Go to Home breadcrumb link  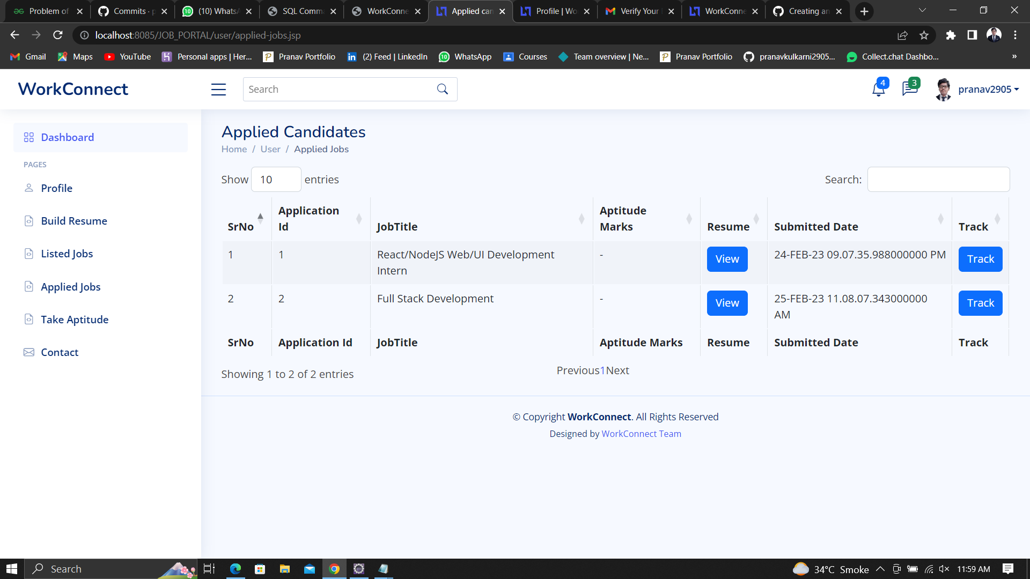pyautogui.click(x=234, y=149)
